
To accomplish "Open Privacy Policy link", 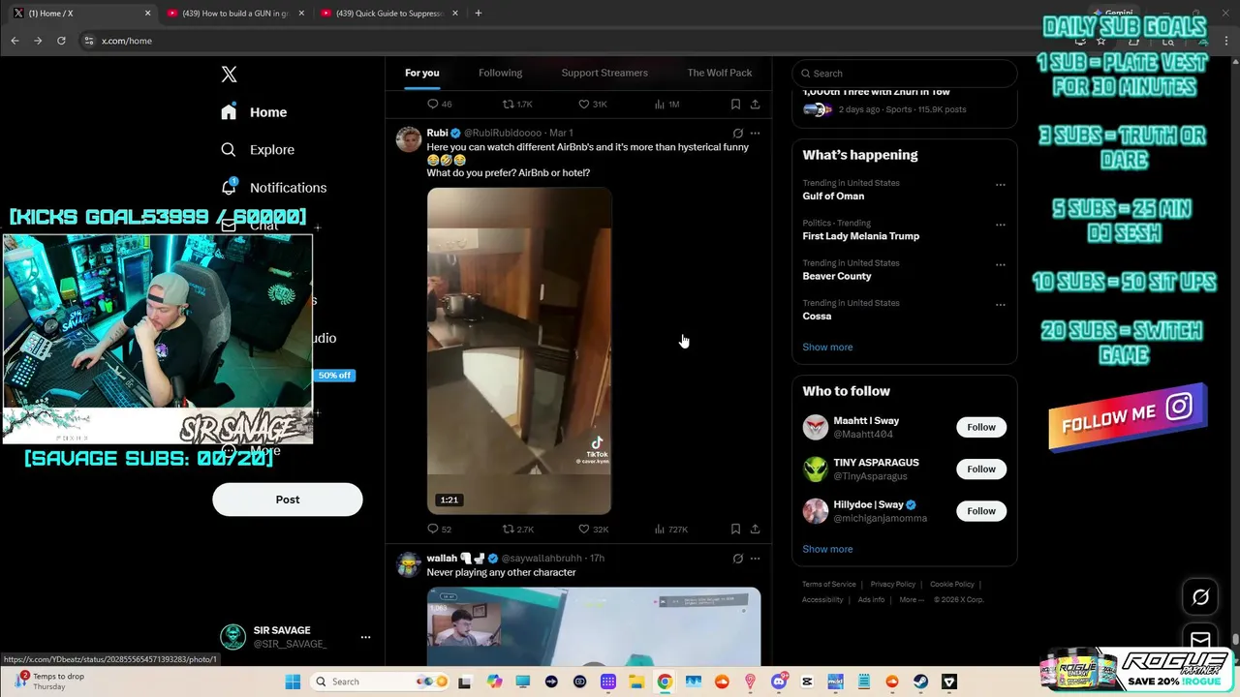I will tap(893, 585).
